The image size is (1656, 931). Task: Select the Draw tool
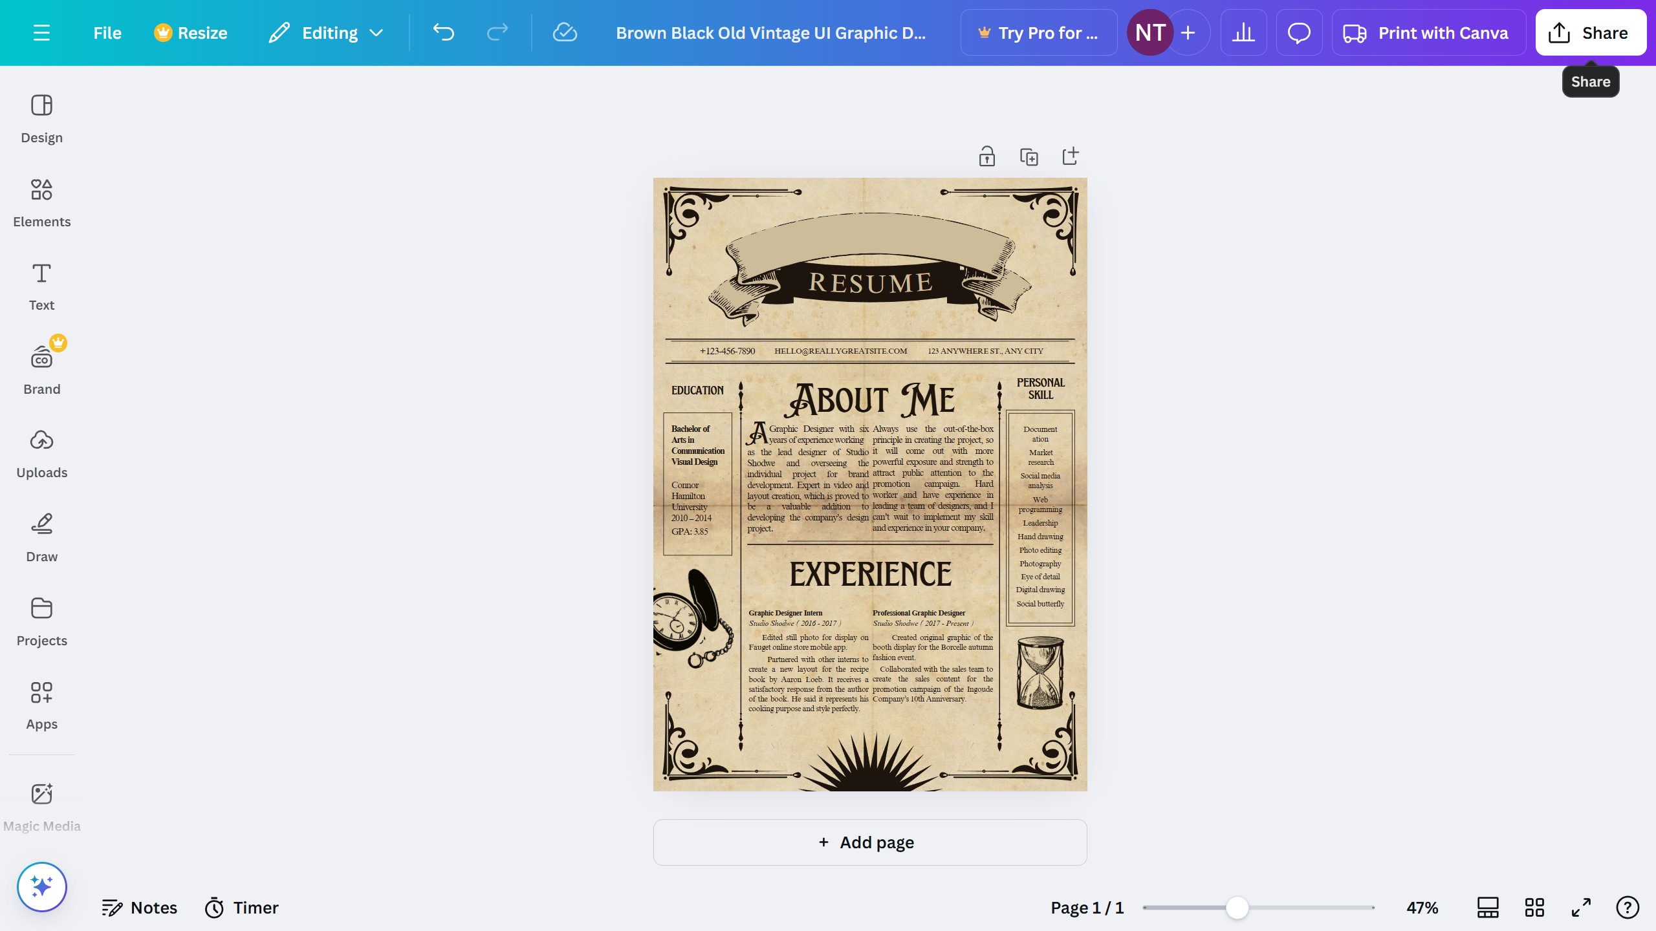pyautogui.click(x=41, y=537)
